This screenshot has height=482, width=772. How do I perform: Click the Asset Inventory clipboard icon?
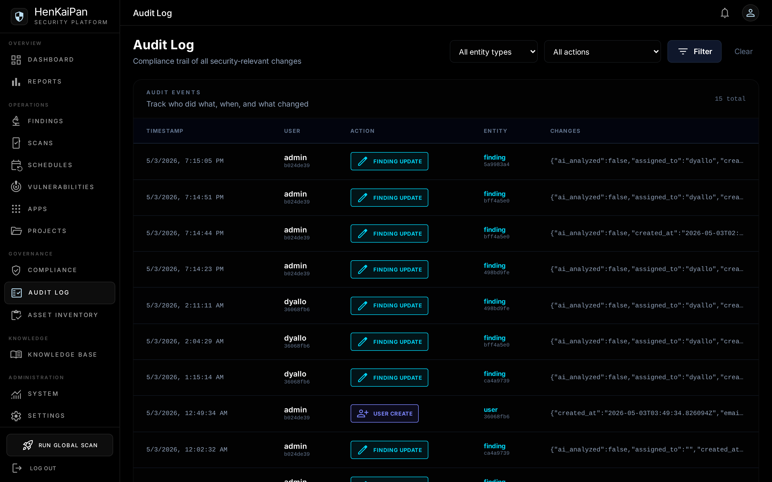point(16,315)
